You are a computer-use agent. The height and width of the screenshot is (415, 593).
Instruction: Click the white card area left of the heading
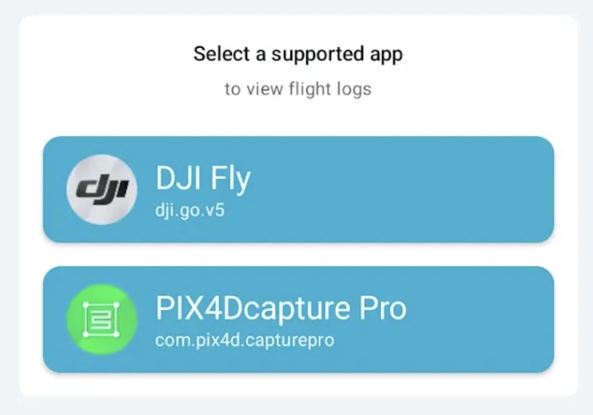pos(103,54)
